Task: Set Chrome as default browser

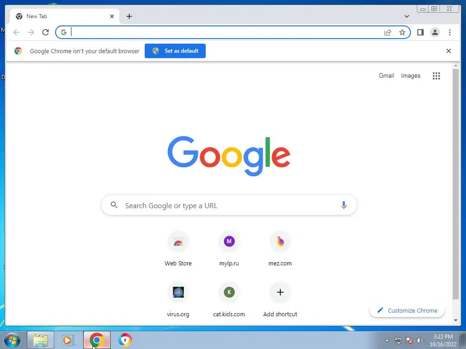Action: point(175,51)
